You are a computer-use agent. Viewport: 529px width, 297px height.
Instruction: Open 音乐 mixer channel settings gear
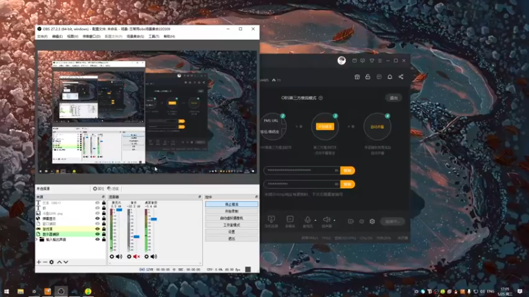point(129,257)
